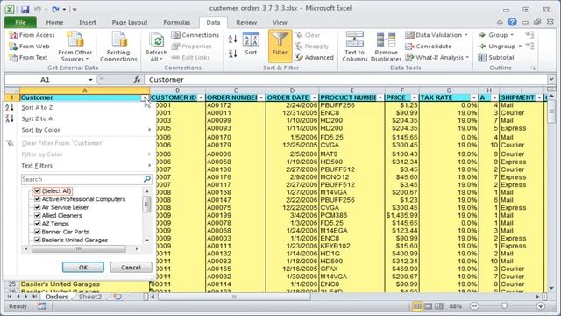The height and width of the screenshot is (316, 561).
Task: Click the insert function fx icon
Action: pyautogui.click(x=137, y=80)
